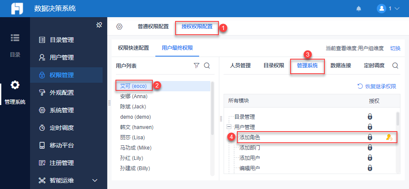Image resolution: width=409 pixels, height=189 pixels.
Task: Search the 用户列表 with magnifier icon
Action: [x=206, y=66]
